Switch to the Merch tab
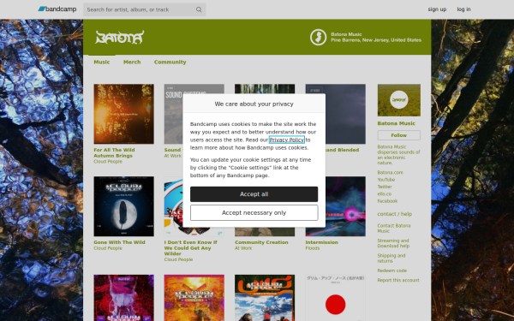 click(x=132, y=62)
